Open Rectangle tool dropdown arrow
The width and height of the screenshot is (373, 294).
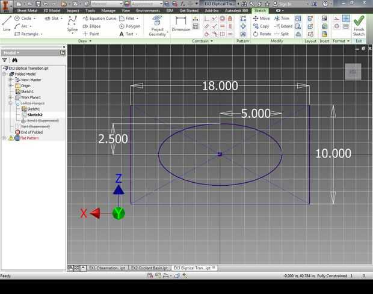click(42, 34)
